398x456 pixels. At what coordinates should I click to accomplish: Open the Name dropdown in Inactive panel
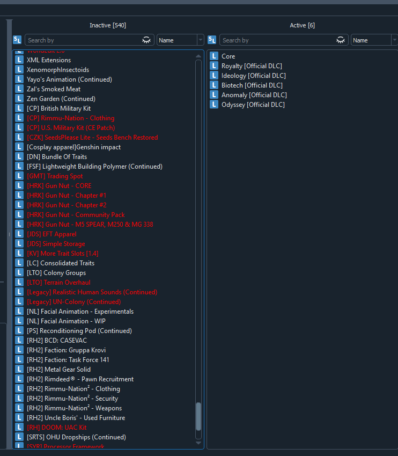pos(180,40)
